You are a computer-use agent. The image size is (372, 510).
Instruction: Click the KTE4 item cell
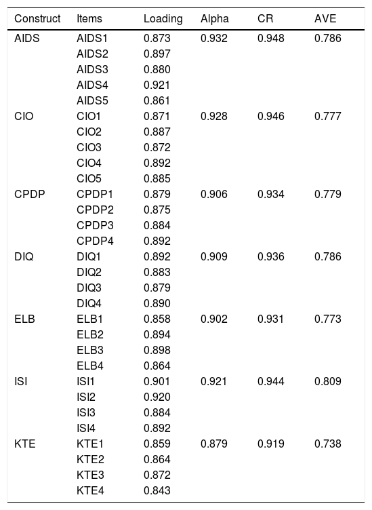pyautogui.click(x=90, y=490)
